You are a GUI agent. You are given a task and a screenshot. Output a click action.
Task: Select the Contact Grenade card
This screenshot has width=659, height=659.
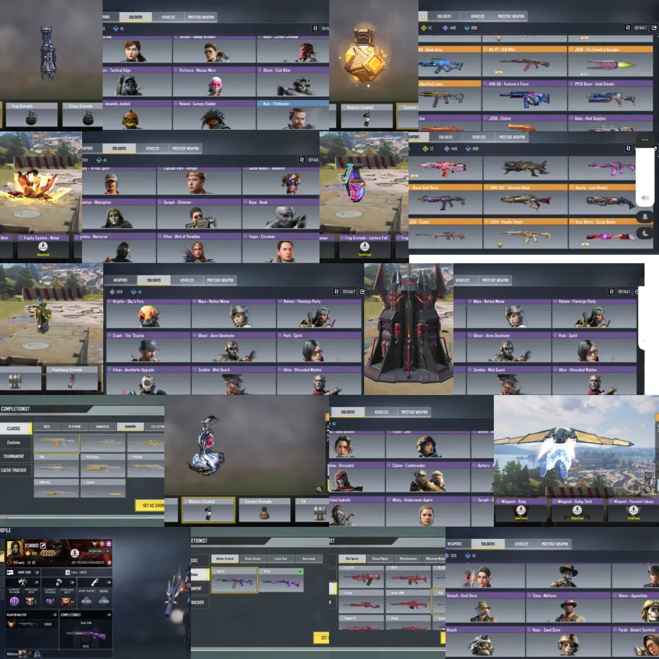(264, 510)
